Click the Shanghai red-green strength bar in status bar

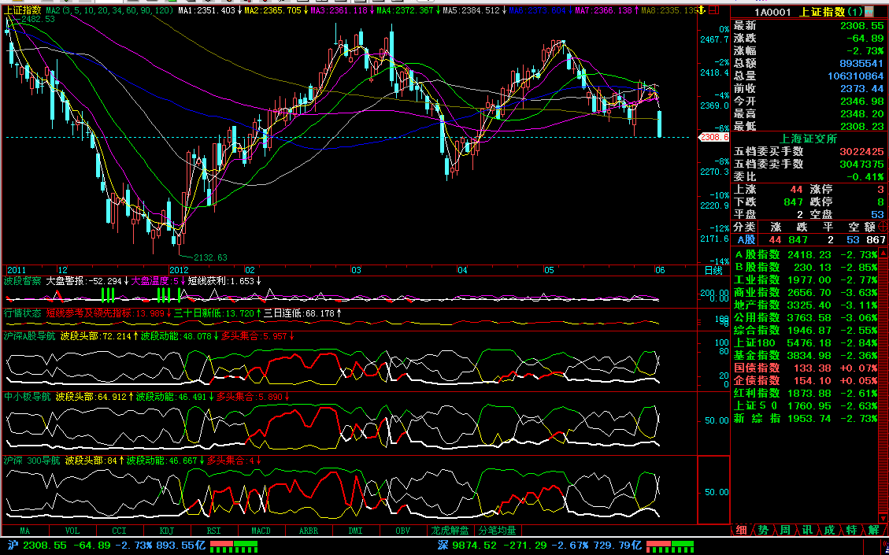(234, 545)
